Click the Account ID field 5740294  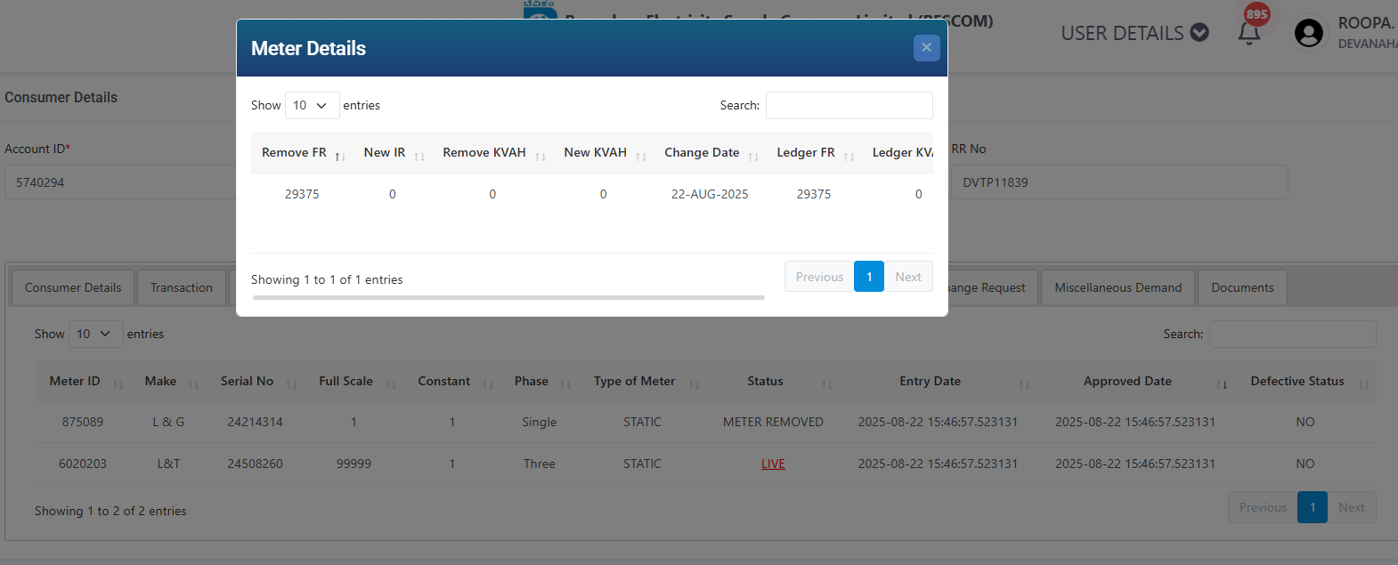(x=121, y=182)
